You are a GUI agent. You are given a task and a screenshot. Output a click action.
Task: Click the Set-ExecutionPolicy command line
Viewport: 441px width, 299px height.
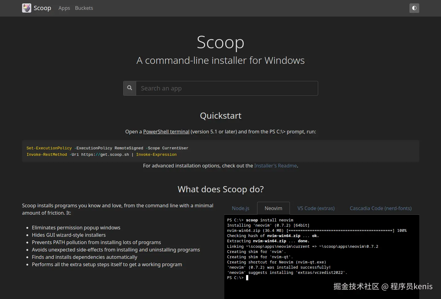click(x=107, y=148)
